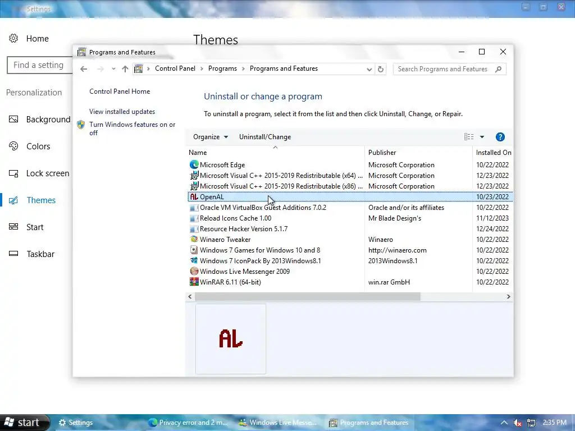575x431 pixels.
Task: Show hidden tray icons chevron
Action: (x=504, y=423)
